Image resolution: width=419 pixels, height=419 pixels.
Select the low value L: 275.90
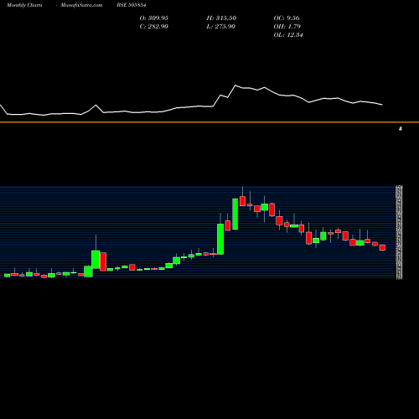coord(221,26)
